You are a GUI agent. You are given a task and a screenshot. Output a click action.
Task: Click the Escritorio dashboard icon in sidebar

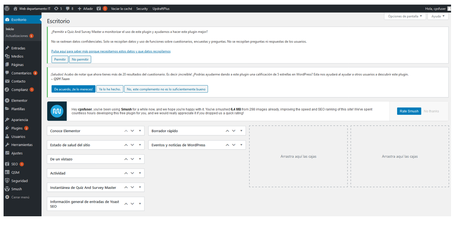click(8, 20)
